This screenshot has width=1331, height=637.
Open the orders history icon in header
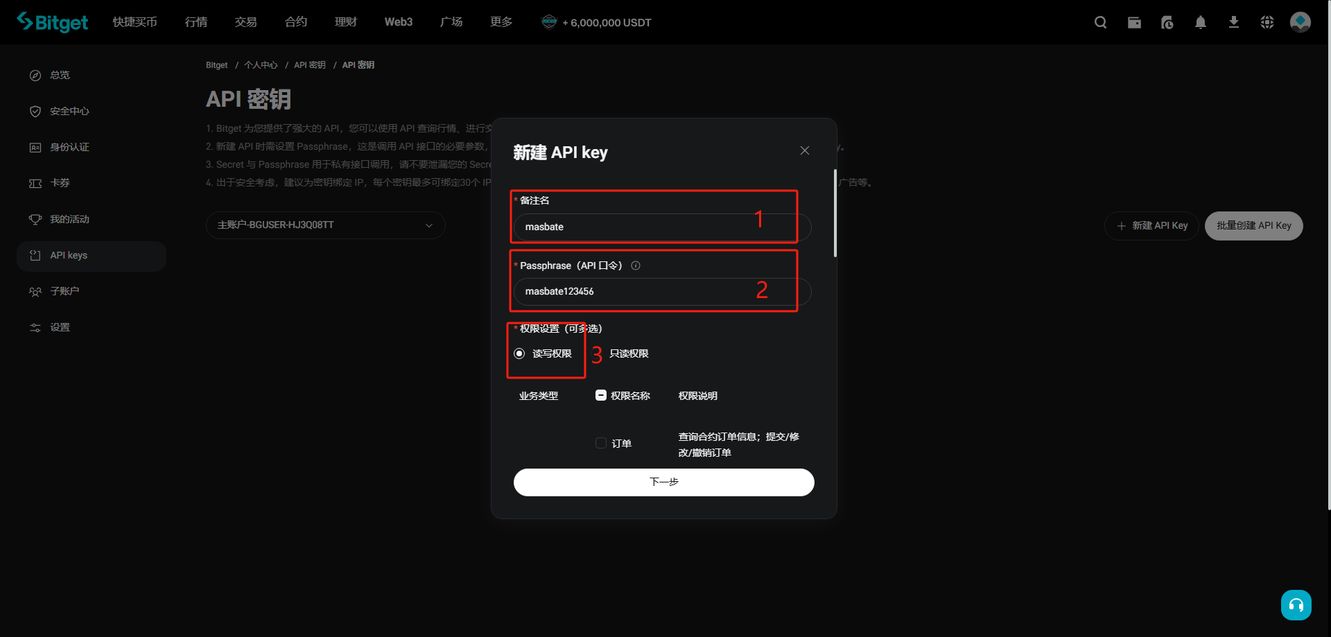click(x=1167, y=22)
